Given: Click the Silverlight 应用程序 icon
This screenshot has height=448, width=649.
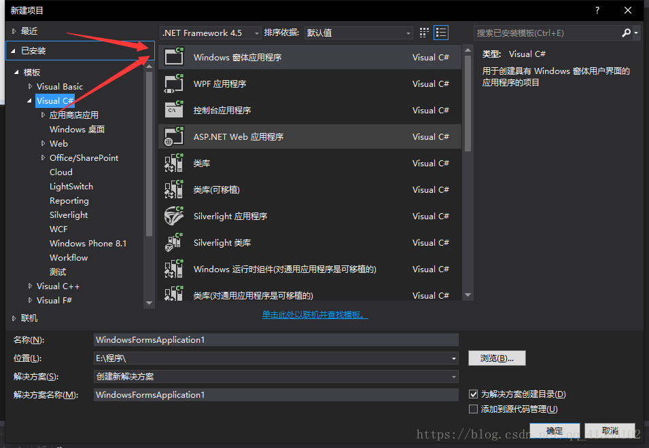Looking at the screenshot, I should pyautogui.click(x=174, y=216).
